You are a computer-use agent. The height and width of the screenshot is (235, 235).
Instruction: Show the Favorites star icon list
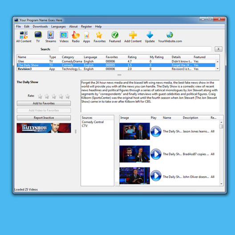100,37
